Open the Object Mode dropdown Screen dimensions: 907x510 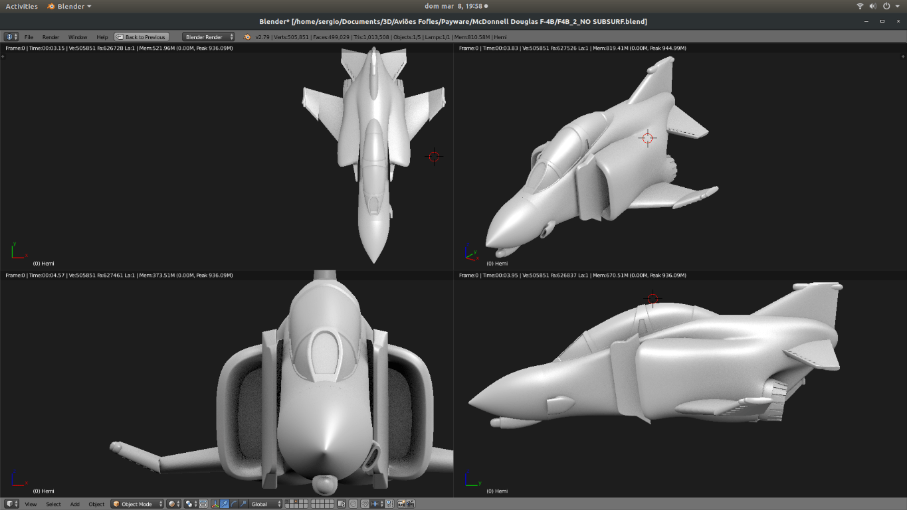click(138, 504)
